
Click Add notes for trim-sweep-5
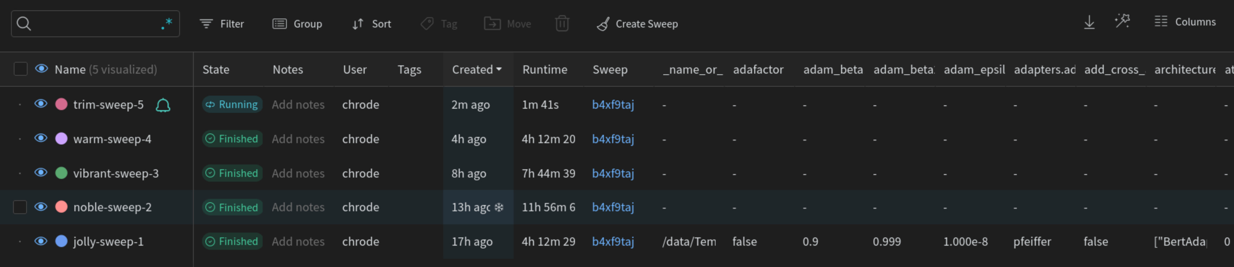click(298, 104)
